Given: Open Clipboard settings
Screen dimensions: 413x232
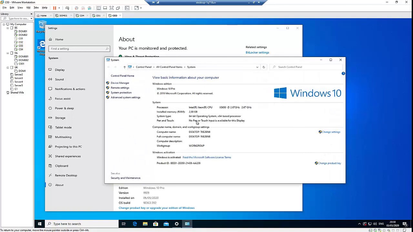Looking at the screenshot, I should click(62, 166).
